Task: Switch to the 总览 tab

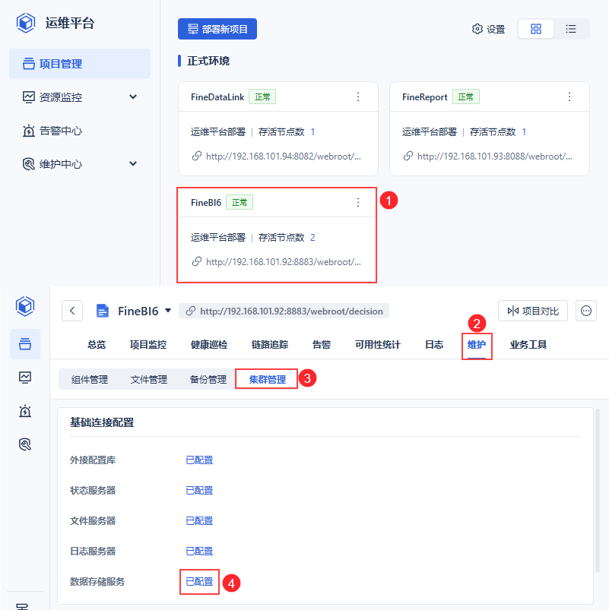Action: click(97, 345)
